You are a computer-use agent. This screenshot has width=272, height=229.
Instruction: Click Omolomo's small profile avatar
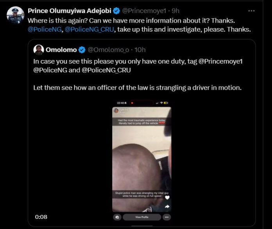(x=38, y=50)
